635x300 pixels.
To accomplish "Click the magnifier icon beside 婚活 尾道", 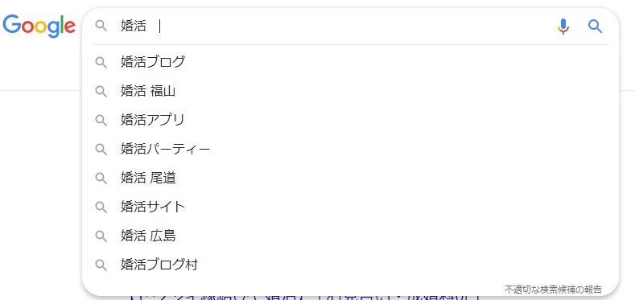I will 101,179.
